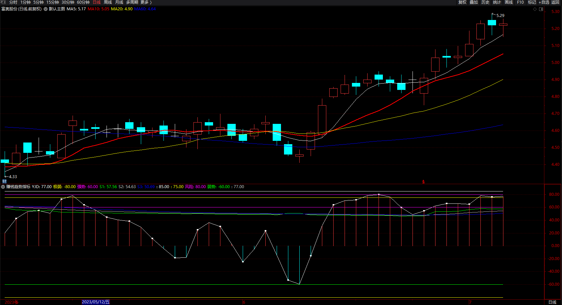Click the S1: 57.56 indicator value
Screen dimensions: 562x305
tap(108, 187)
